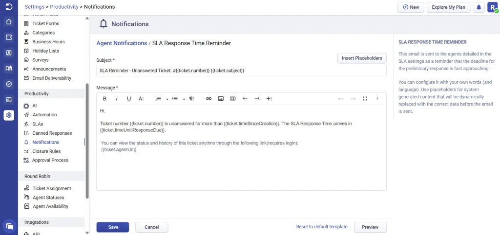Viewport: 500px width, 235px height.
Task: Open the user avatar R menu
Action: click(x=493, y=7)
